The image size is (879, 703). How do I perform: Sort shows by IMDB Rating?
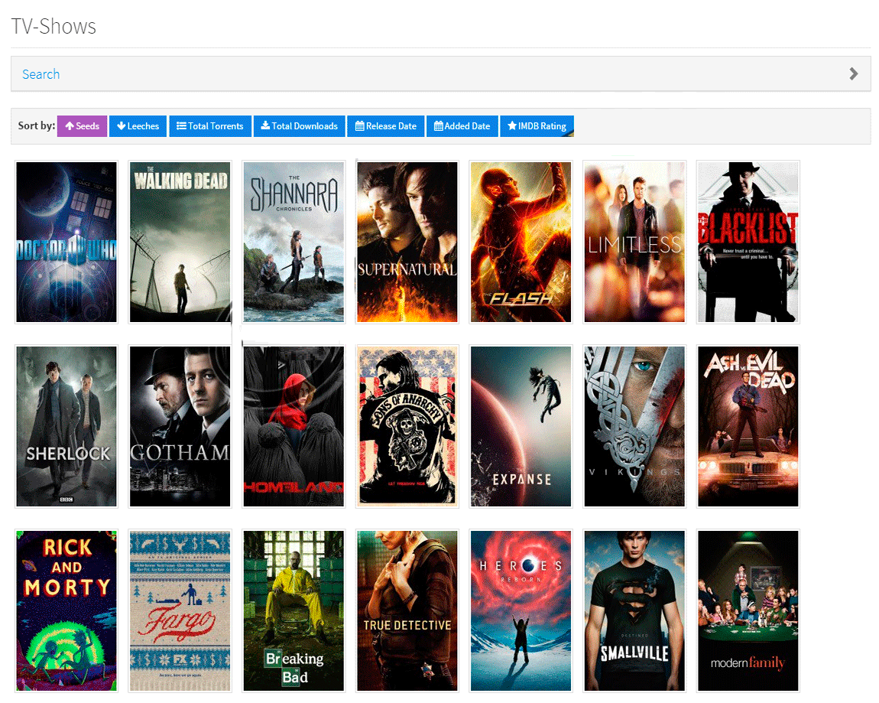[x=537, y=126]
